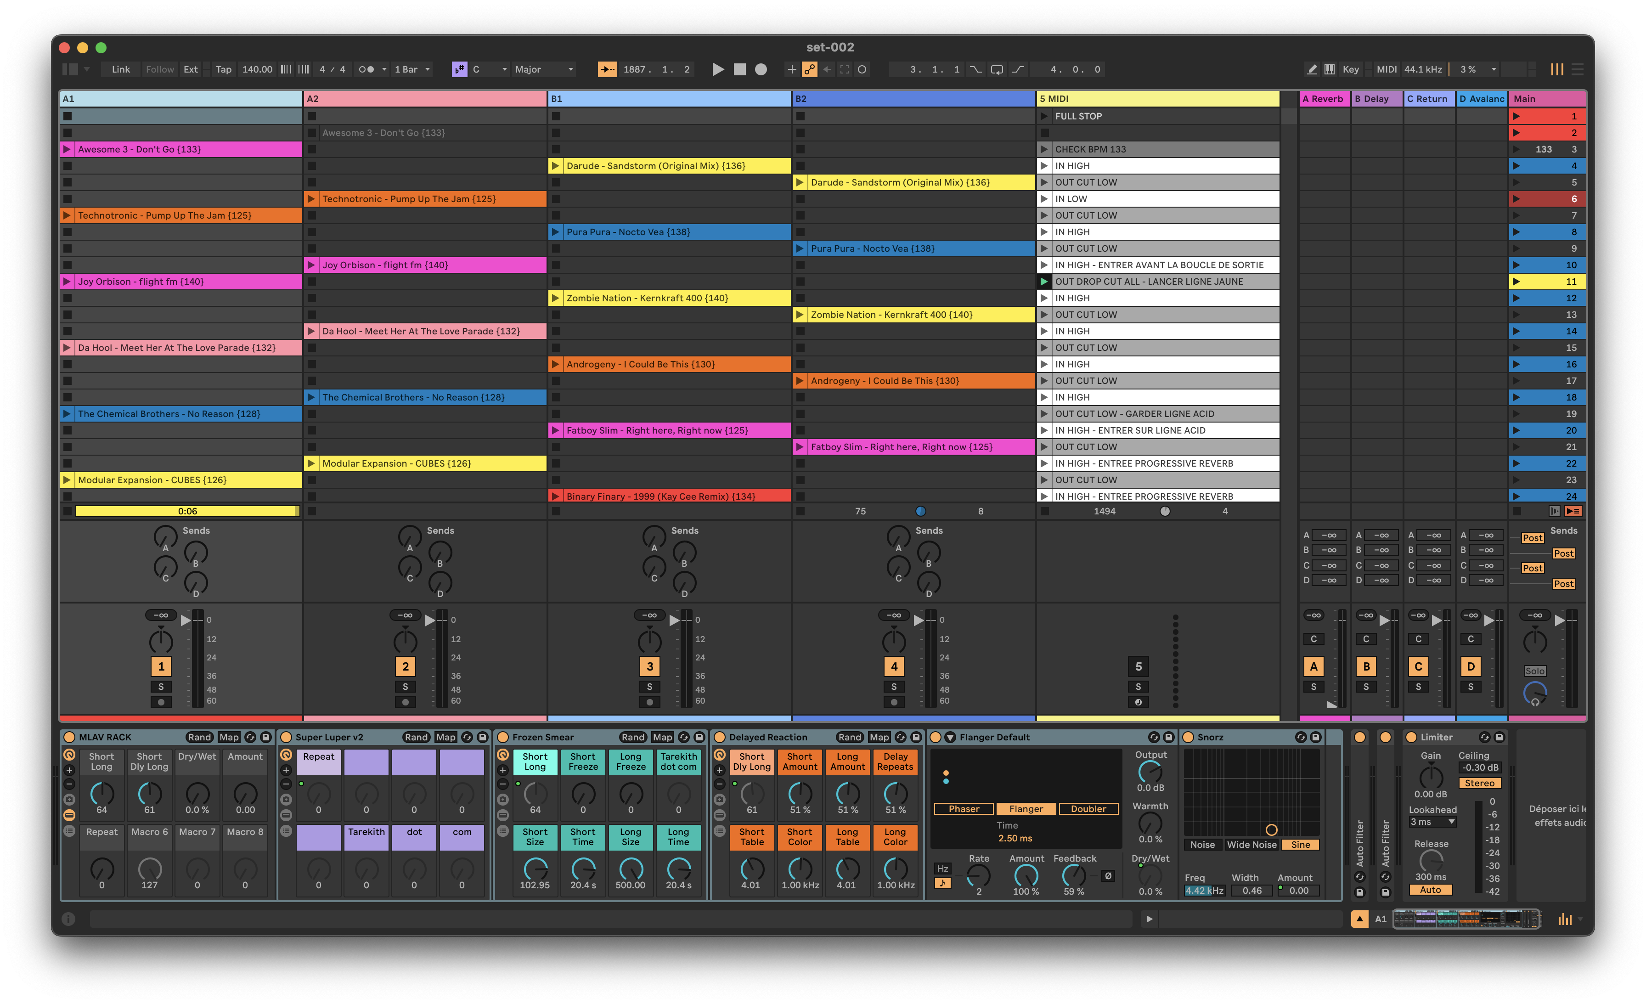Toggle the Scale Mode icon
Image resolution: width=1646 pixels, height=1004 pixels.
click(459, 69)
